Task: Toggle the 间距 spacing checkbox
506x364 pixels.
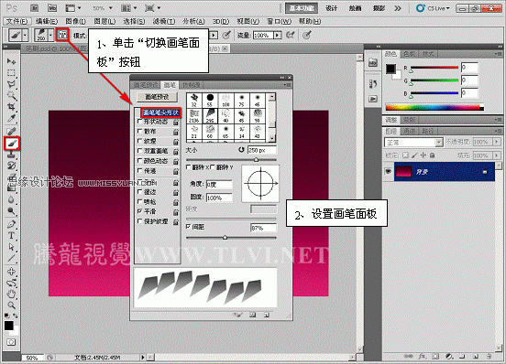Action: (x=189, y=227)
